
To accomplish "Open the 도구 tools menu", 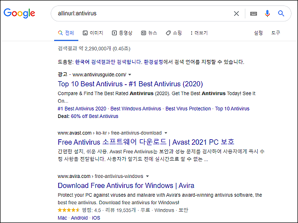I will click(x=276, y=33).
